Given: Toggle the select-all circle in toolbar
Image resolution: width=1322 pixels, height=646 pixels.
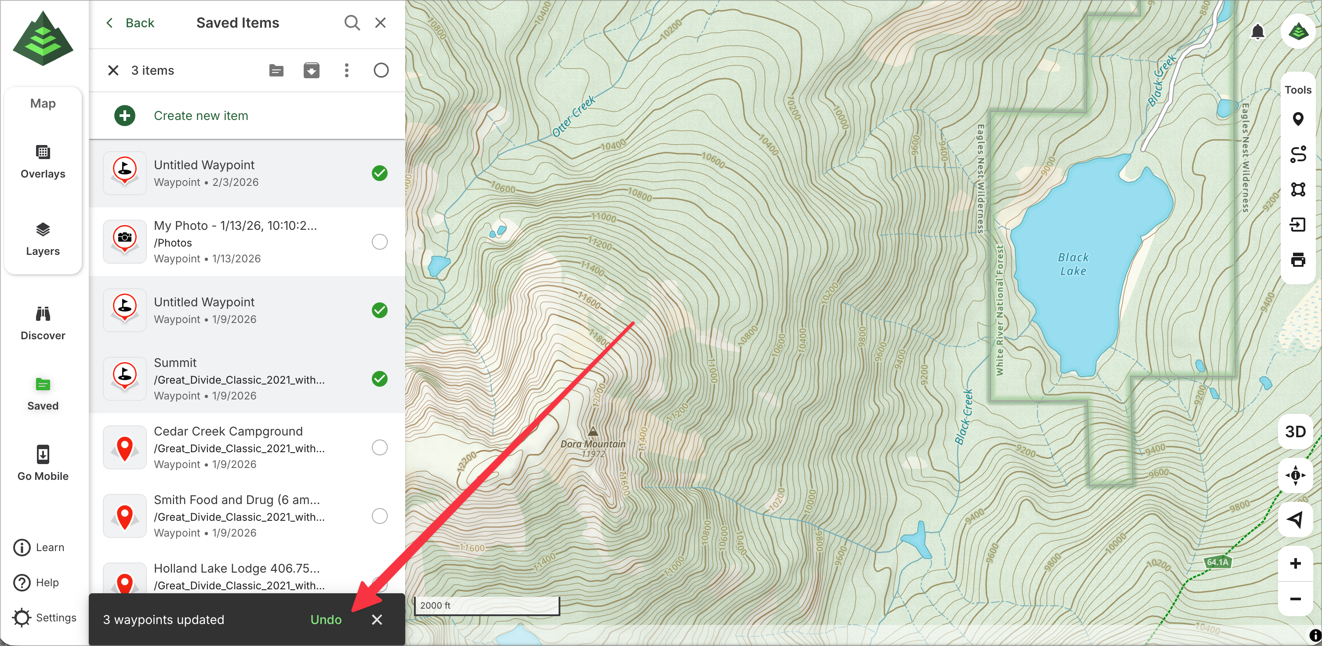Looking at the screenshot, I should click(x=381, y=70).
